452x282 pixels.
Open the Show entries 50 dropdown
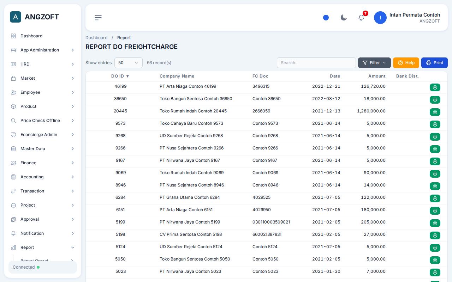[129, 63]
